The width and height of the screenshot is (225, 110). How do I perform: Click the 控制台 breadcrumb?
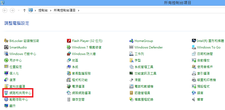[x=43, y=10]
